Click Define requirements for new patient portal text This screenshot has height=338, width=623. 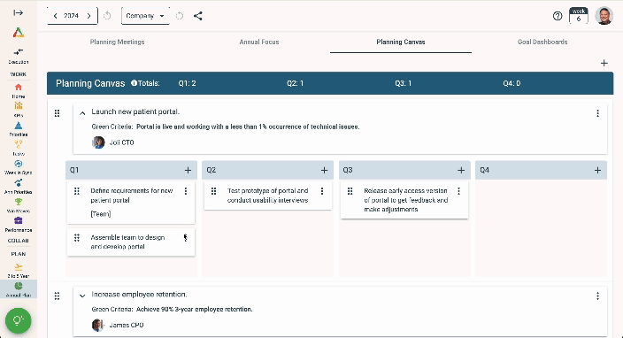(132, 196)
